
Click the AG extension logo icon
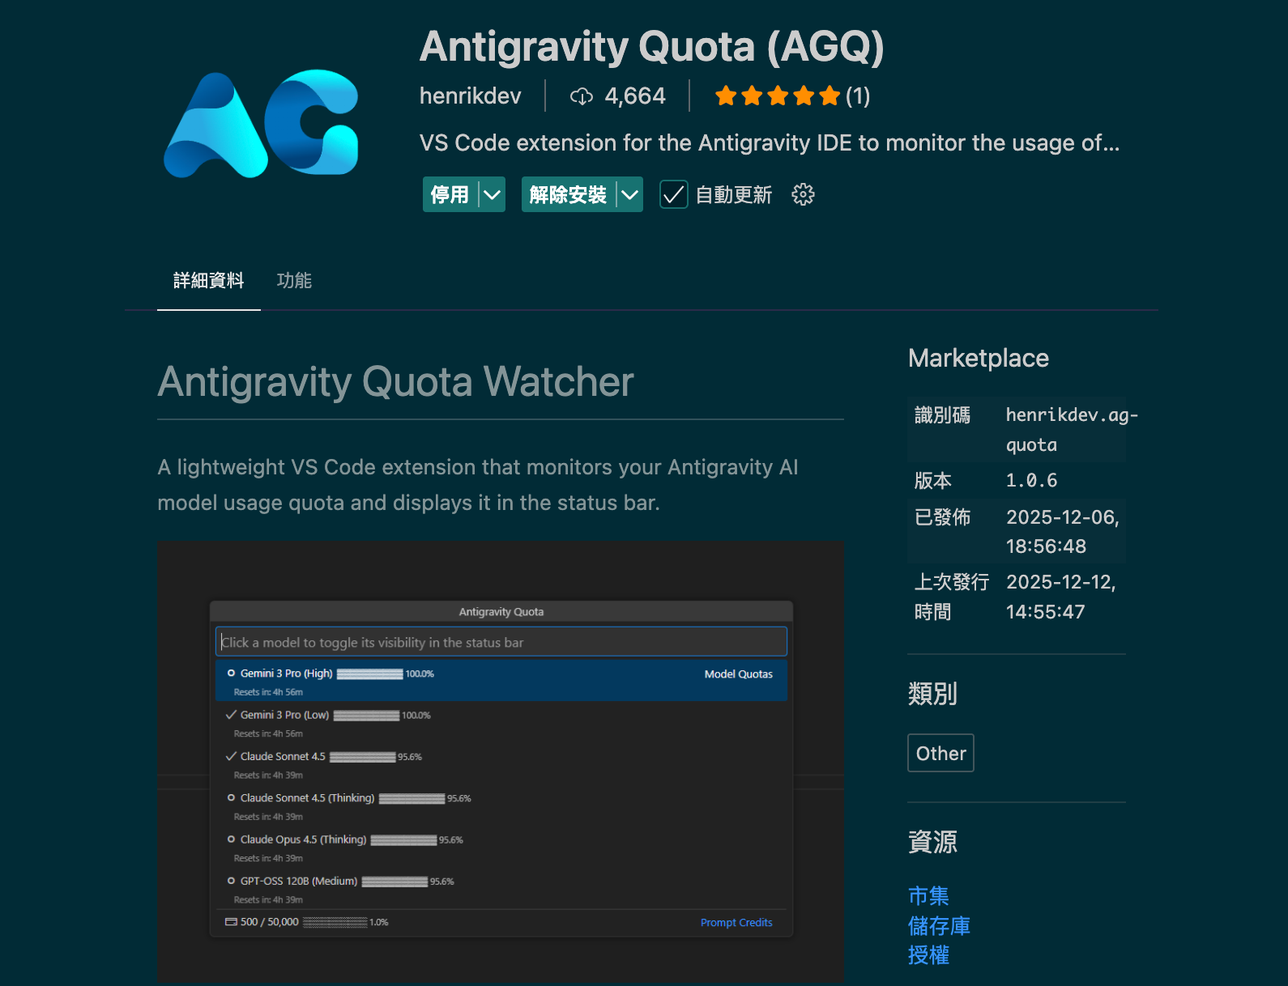point(261,124)
